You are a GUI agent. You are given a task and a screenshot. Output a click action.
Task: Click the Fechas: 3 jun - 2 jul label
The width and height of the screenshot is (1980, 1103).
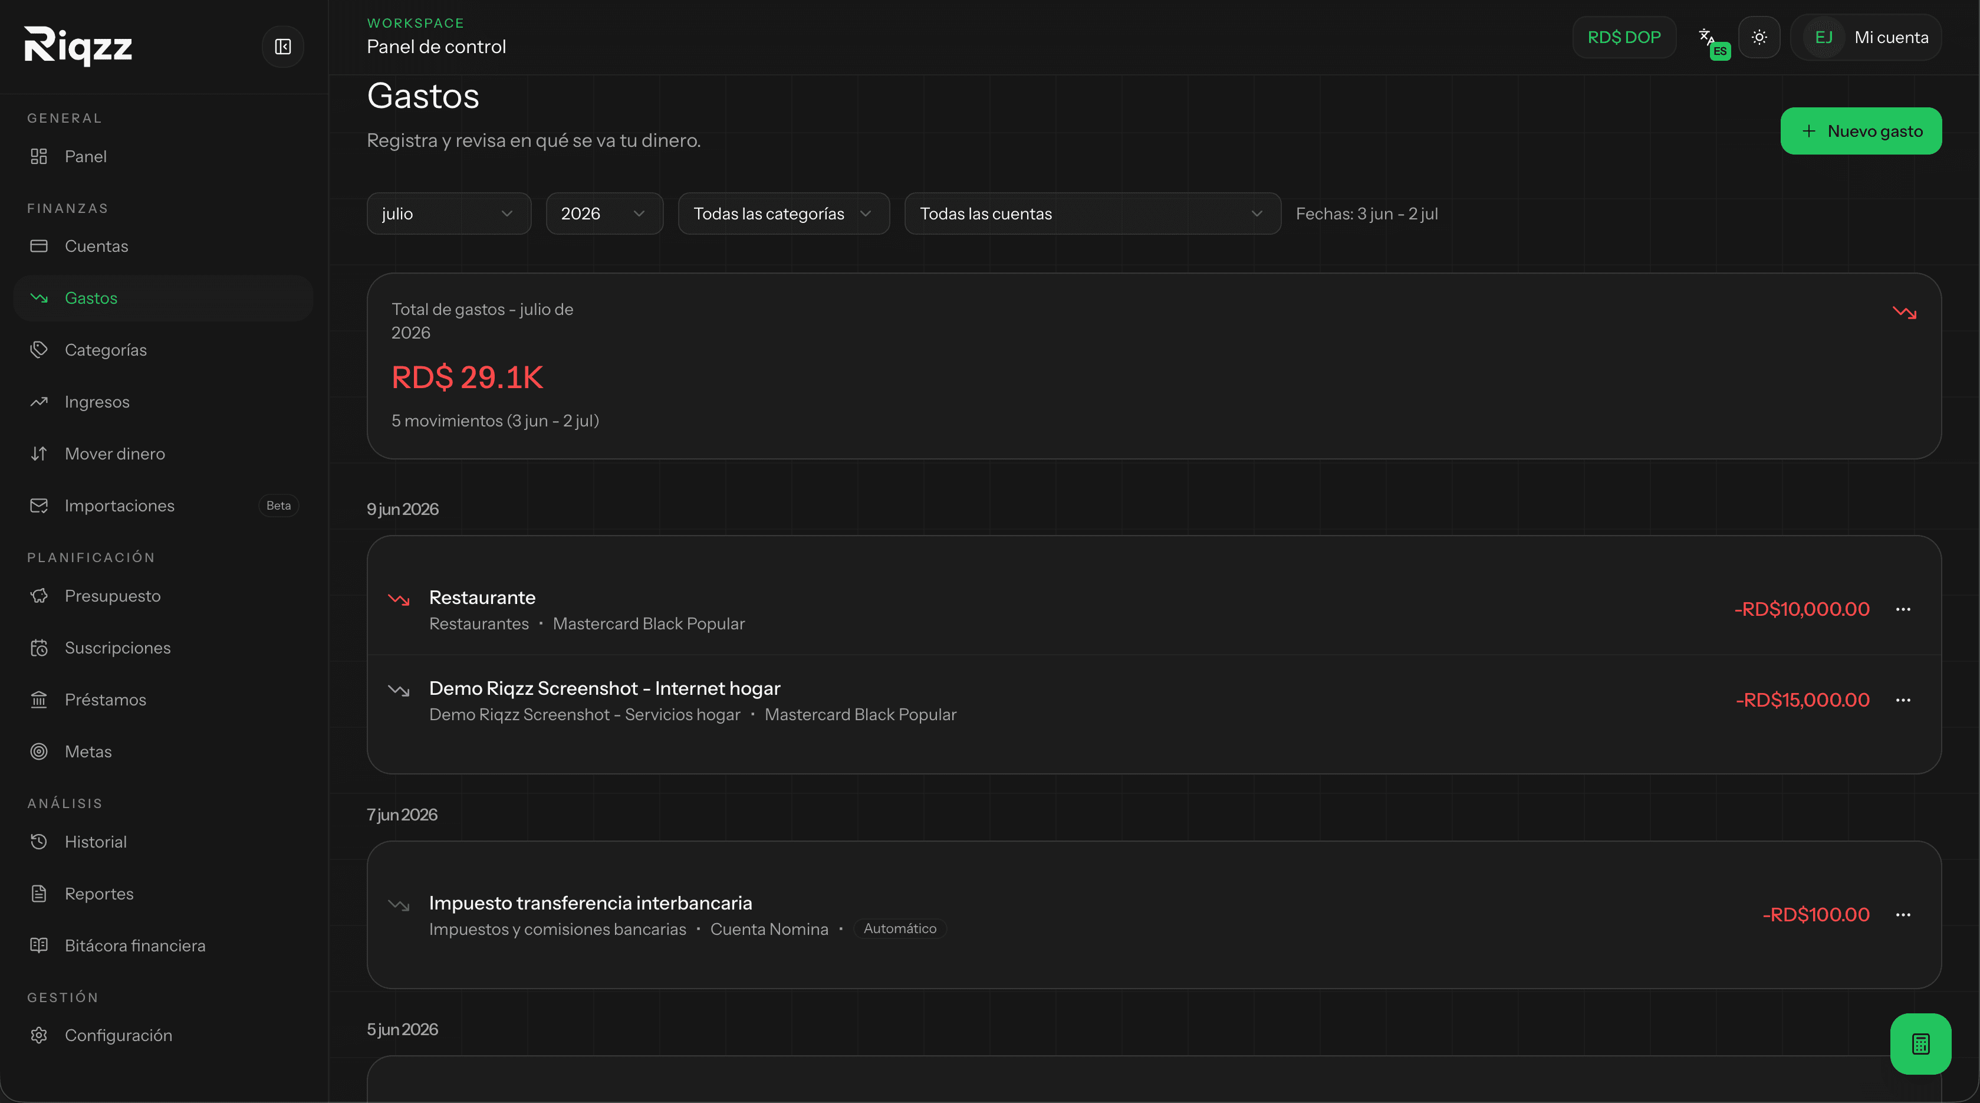tap(1367, 214)
